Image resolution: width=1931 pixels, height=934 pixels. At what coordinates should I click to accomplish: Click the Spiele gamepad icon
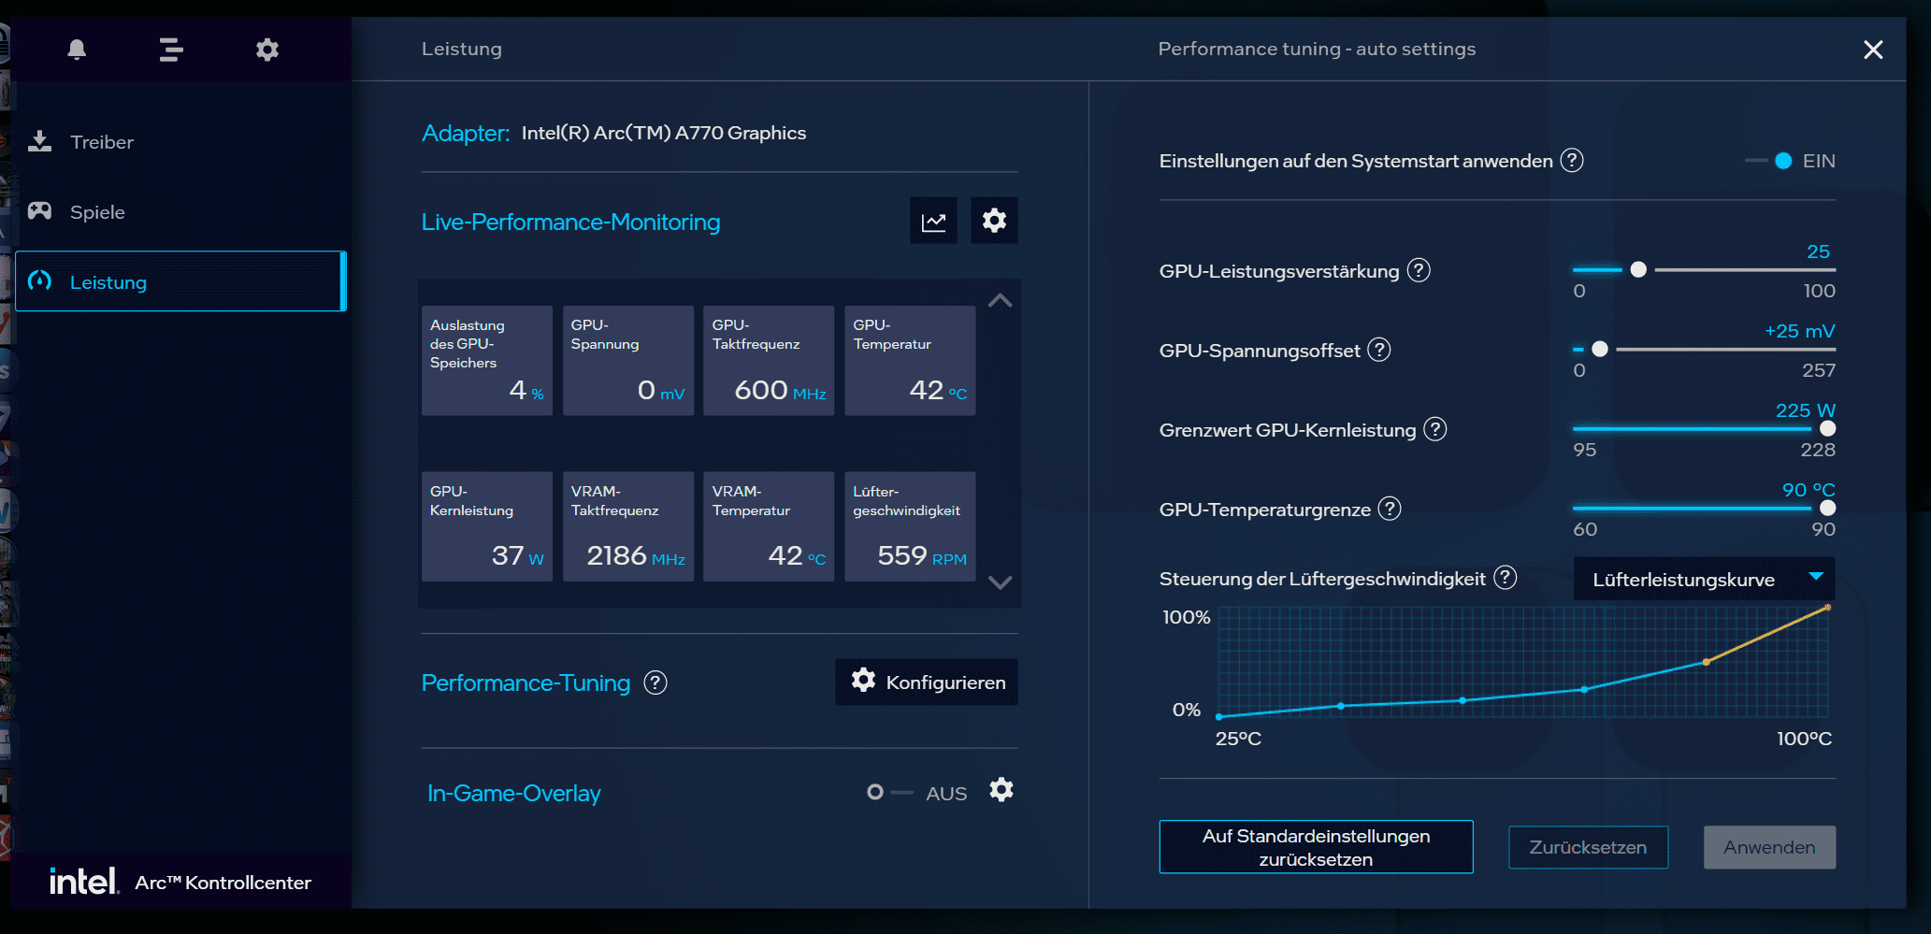[x=39, y=211]
